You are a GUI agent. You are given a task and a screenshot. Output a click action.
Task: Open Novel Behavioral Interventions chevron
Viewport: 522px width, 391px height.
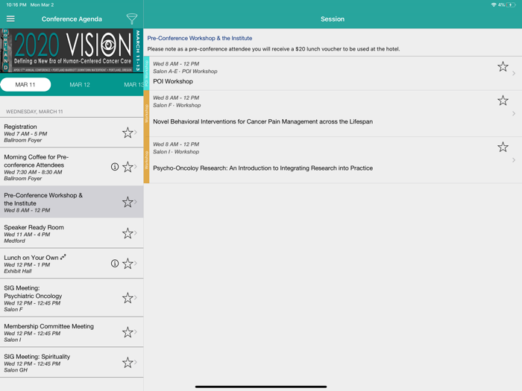click(x=514, y=114)
